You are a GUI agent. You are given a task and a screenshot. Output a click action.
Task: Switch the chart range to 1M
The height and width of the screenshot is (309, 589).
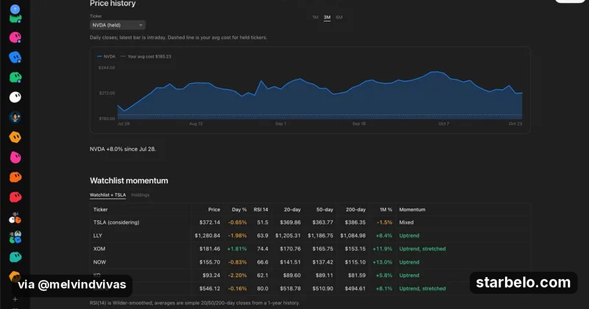click(x=315, y=17)
